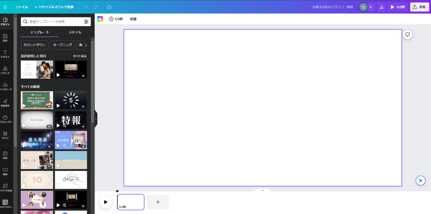
Task: Open the Magic assistant sparkle button
Action: [x=420, y=180]
